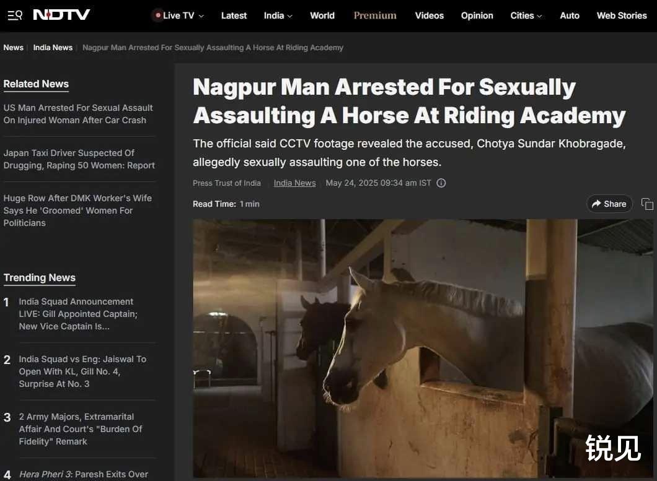Open trending story about Gill appointed captain

(78, 314)
